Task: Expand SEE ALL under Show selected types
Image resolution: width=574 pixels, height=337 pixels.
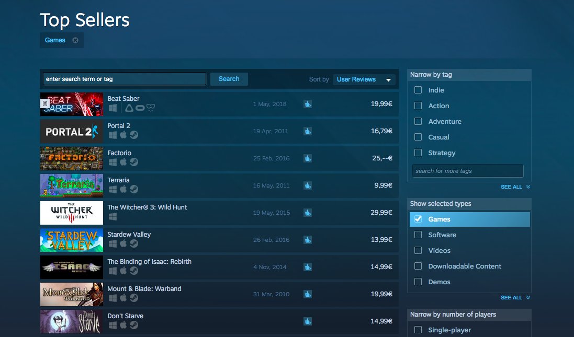Action: 515,297
